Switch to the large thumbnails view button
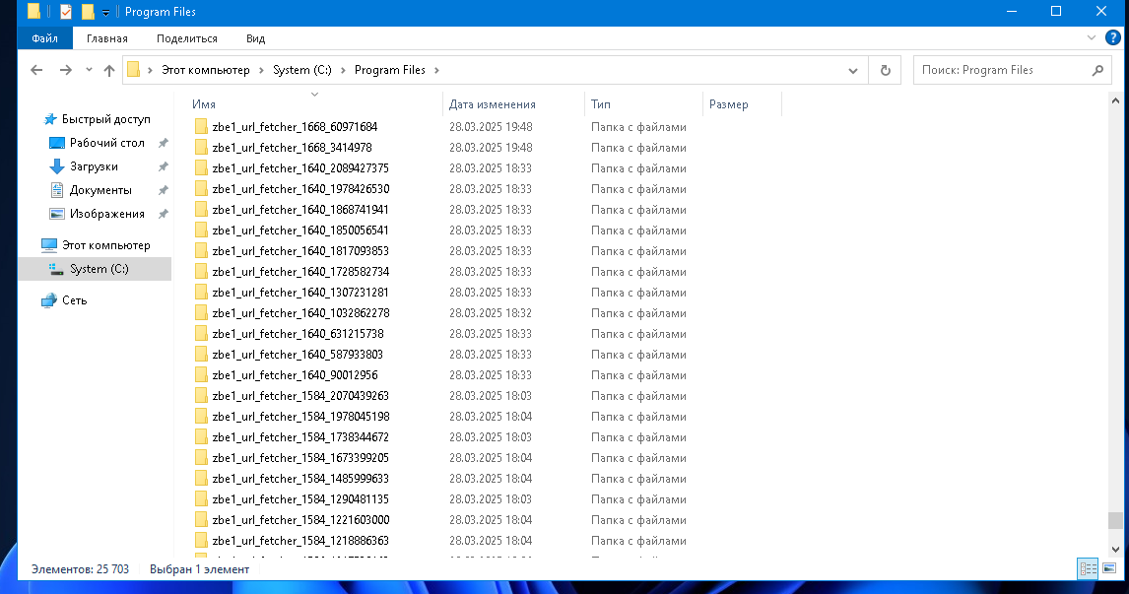1129x594 pixels. coord(1109,568)
